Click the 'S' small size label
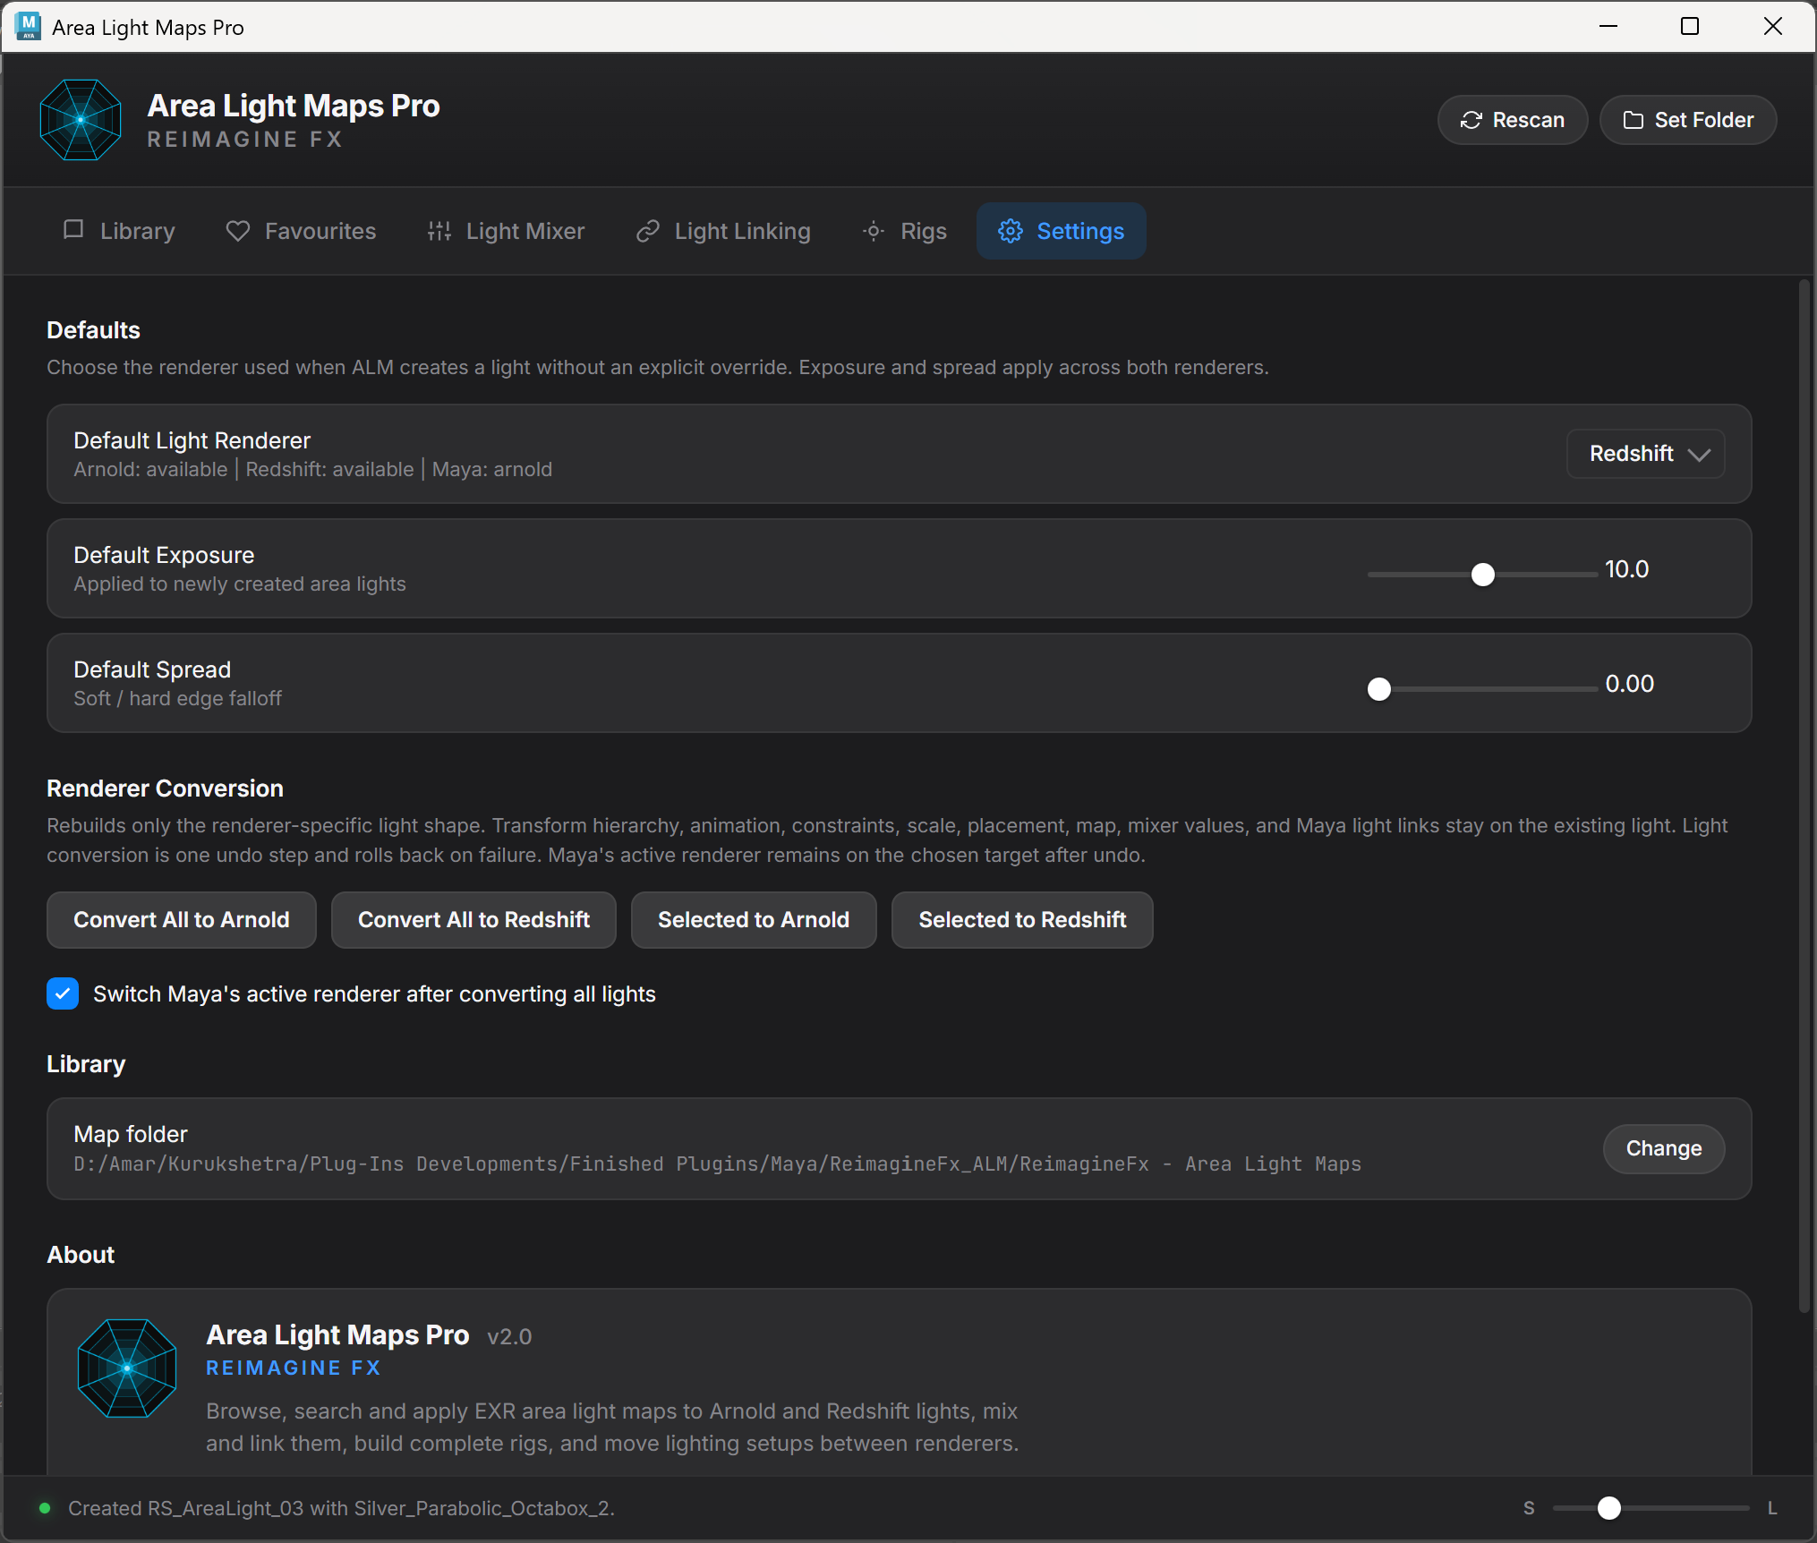 (x=1529, y=1508)
